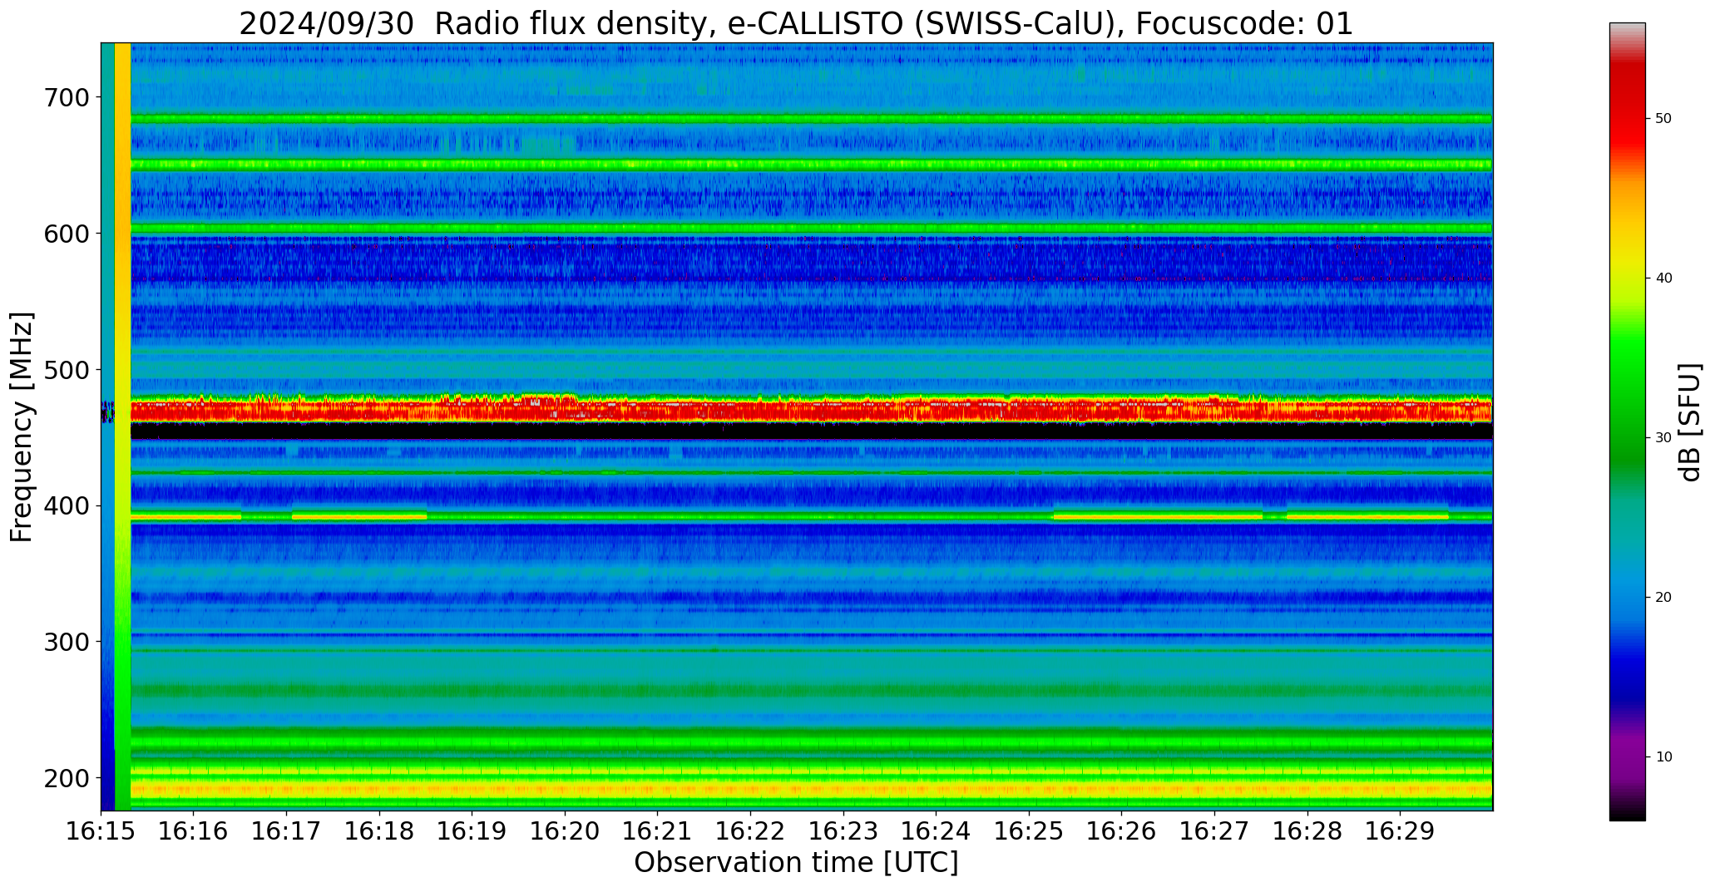Click the 16:29 time tick label
Screen dimensions: 1715x887
click(x=1401, y=830)
